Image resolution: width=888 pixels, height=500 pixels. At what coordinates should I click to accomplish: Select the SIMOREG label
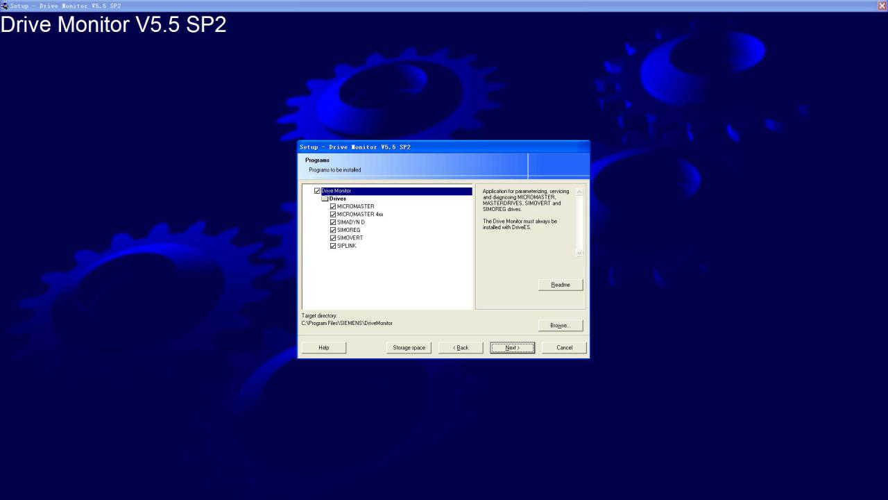[349, 231]
